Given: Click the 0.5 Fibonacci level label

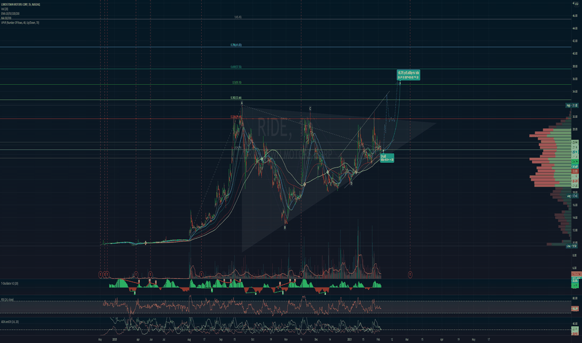Looking at the screenshot, I should click(x=237, y=82).
